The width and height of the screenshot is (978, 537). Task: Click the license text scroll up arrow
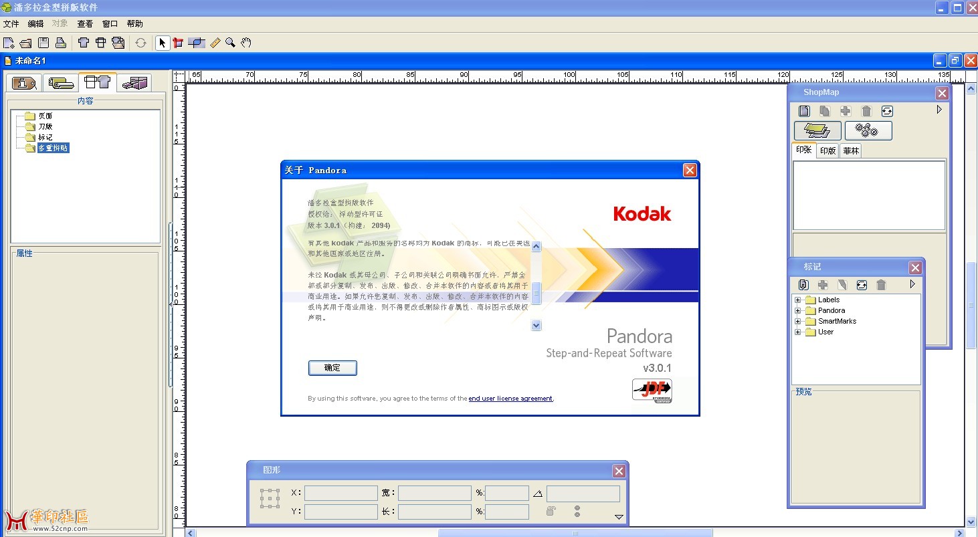pos(536,246)
